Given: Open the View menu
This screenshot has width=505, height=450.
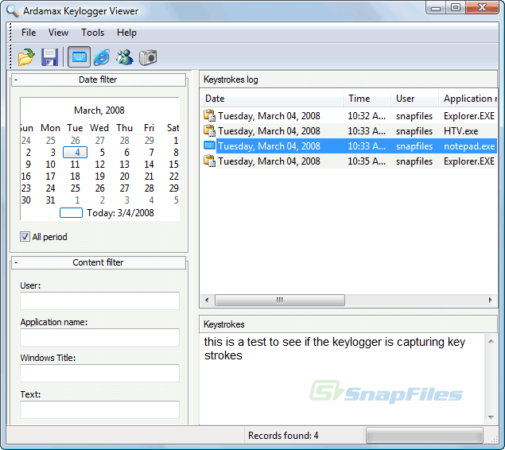Looking at the screenshot, I should pyautogui.click(x=58, y=33).
